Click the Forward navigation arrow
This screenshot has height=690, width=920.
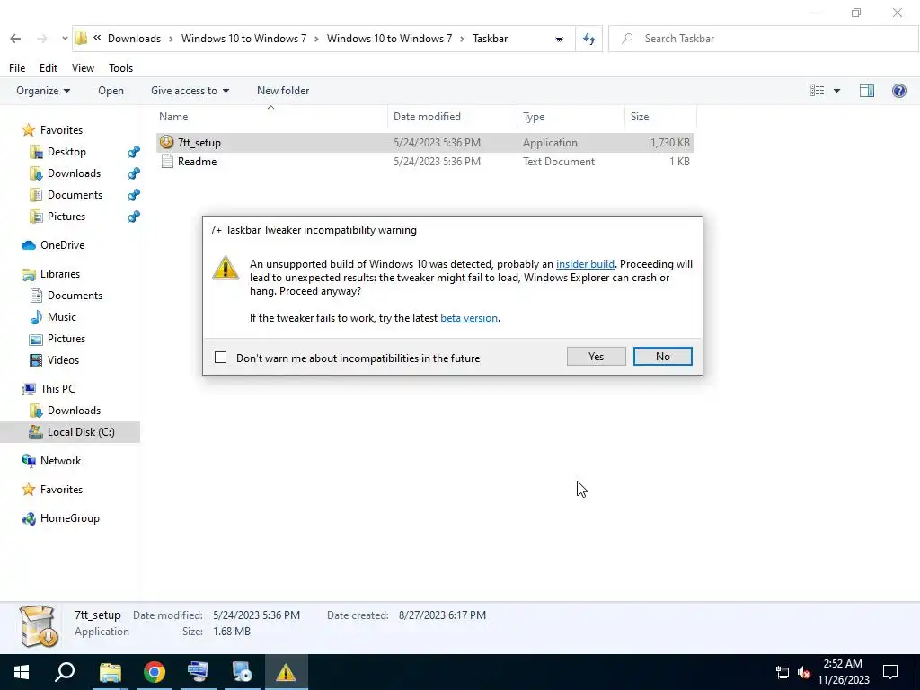coord(41,39)
